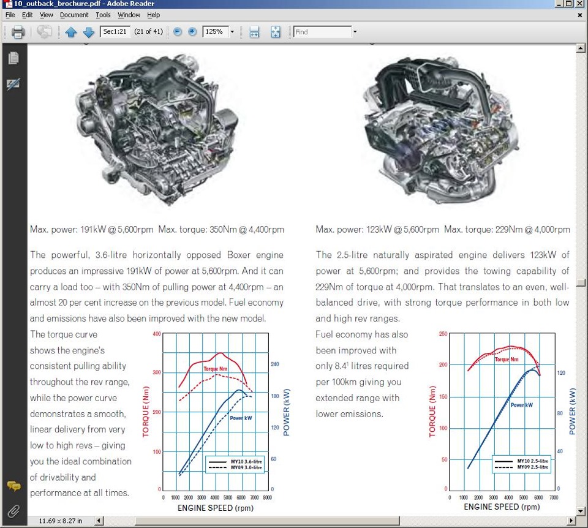Click the Collaborate globe icon in toolbar
Viewport: 588px width, 528px height.
point(44,32)
